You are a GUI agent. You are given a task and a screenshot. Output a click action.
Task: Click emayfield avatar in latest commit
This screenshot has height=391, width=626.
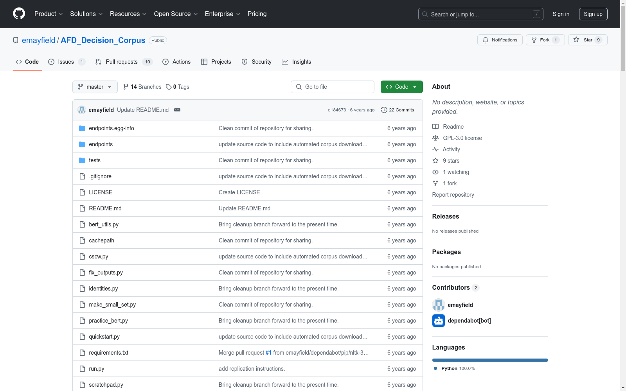point(82,110)
